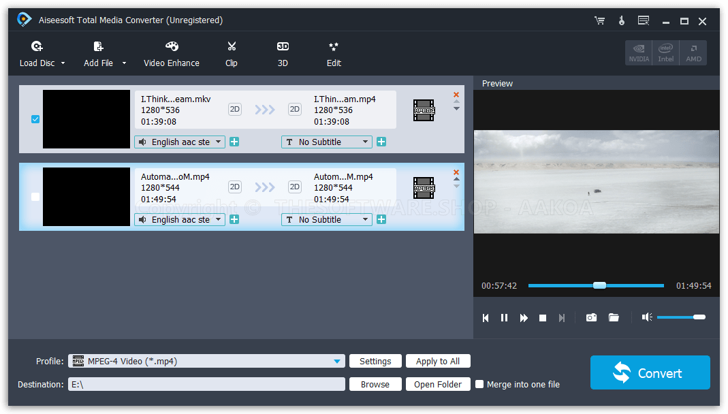Image resolution: width=728 pixels, height=414 pixels.
Task: Toggle AMD acceleration
Action: click(693, 53)
